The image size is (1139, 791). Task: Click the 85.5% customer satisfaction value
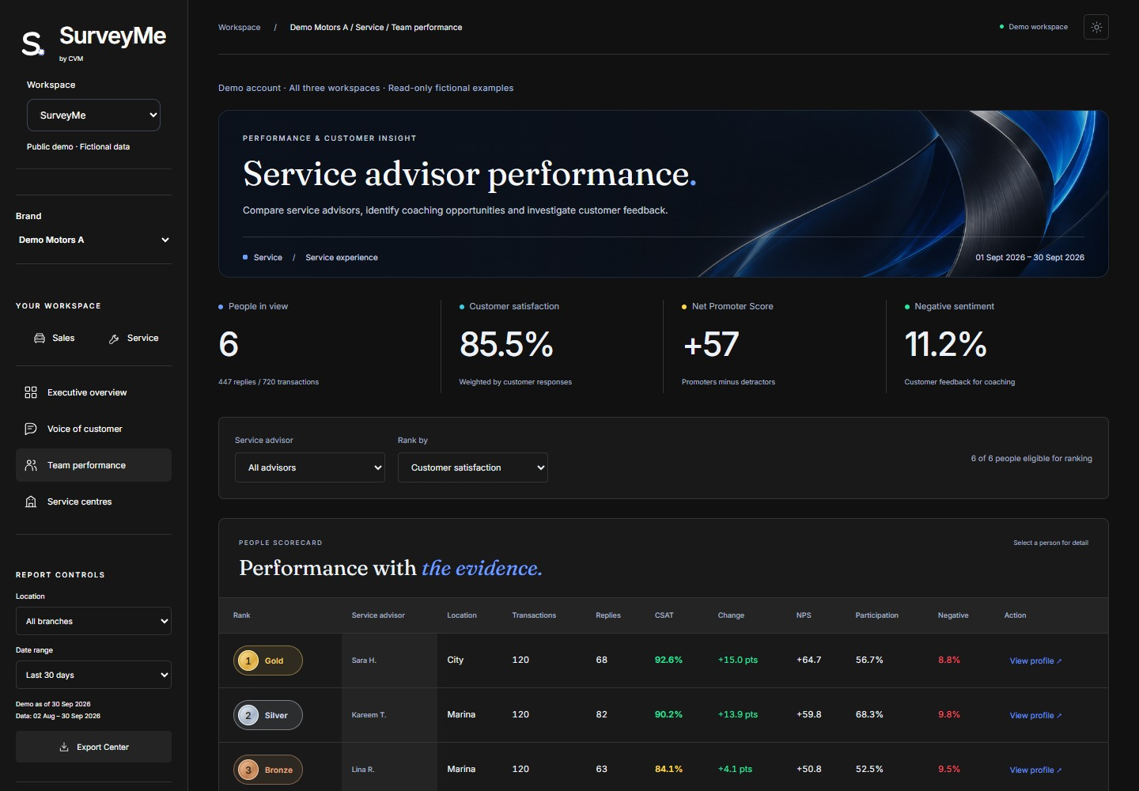(506, 344)
